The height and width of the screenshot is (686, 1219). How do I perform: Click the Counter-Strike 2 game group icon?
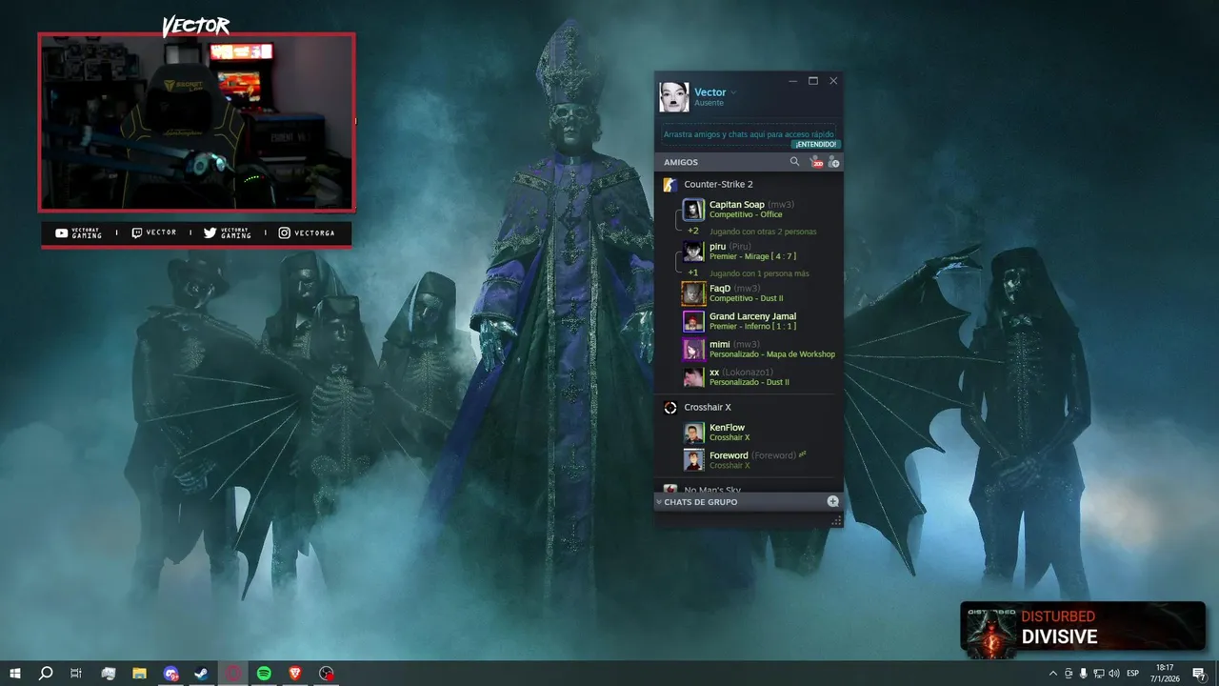click(670, 184)
